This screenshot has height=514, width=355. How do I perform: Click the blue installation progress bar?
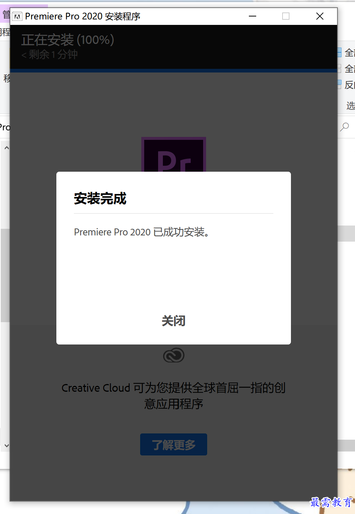(173, 71)
